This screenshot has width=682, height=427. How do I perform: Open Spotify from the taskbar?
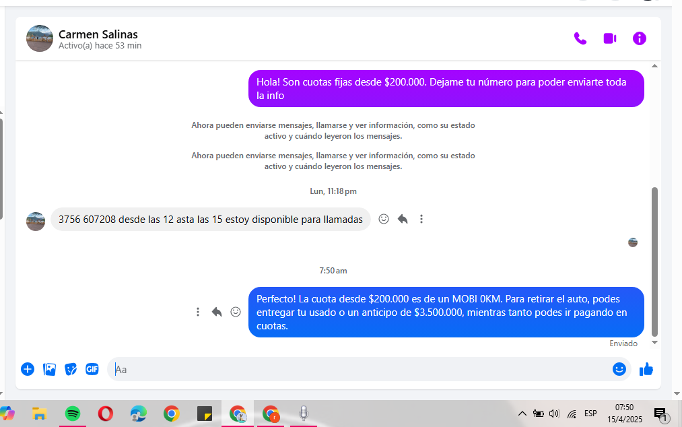click(73, 414)
